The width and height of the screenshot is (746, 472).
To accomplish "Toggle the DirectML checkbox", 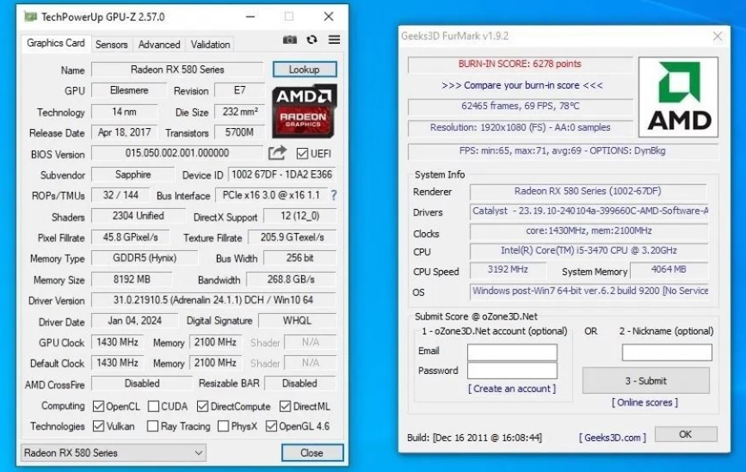I will click(x=285, y=407).
